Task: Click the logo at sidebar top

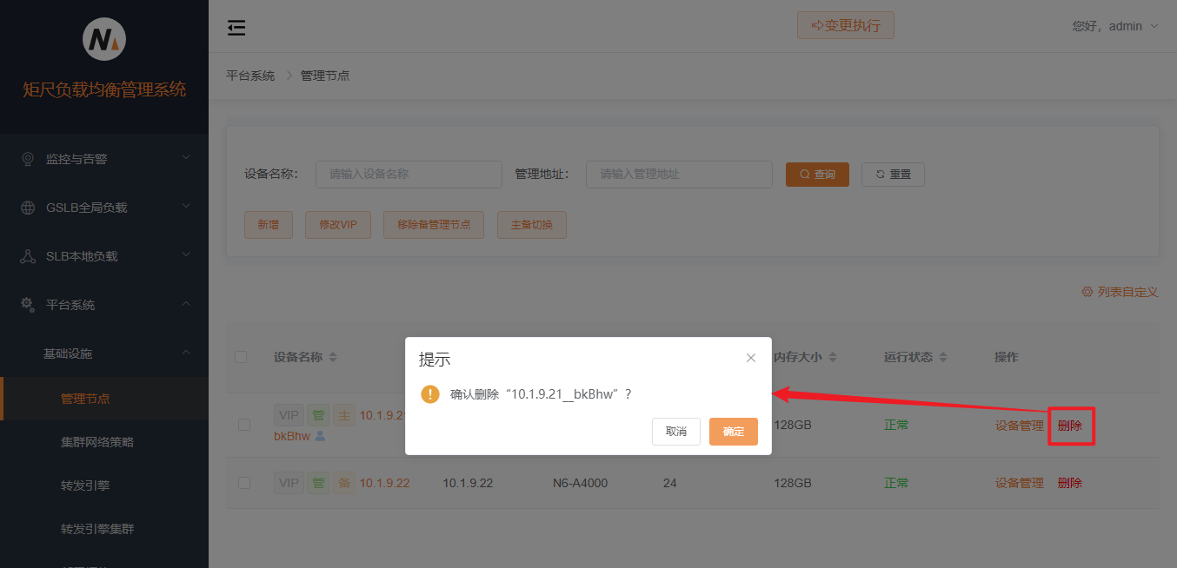Action: (104, 39)
